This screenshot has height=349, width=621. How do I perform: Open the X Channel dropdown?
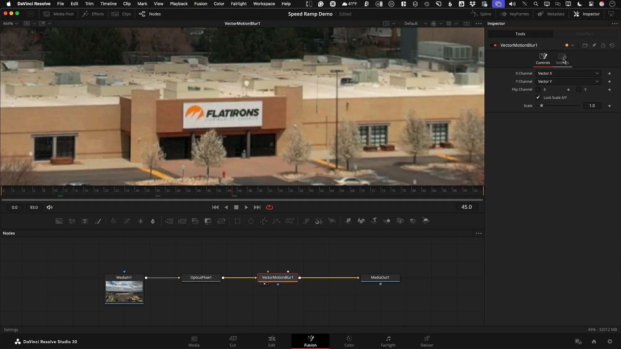pyautogui.click(x=568, y=74)
